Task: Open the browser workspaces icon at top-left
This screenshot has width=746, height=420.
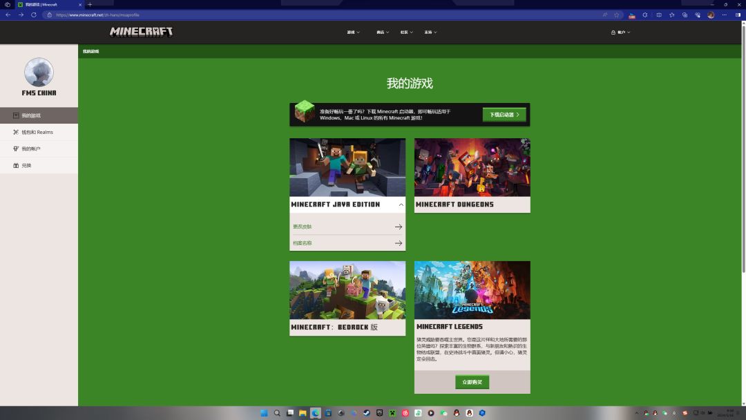Action: point(7,4)
